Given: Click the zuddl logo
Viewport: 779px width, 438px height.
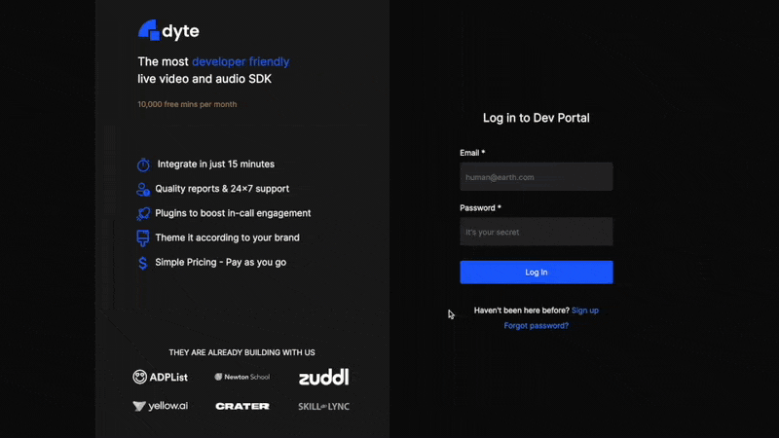Looking at the screenshot, I should [323, 377].
